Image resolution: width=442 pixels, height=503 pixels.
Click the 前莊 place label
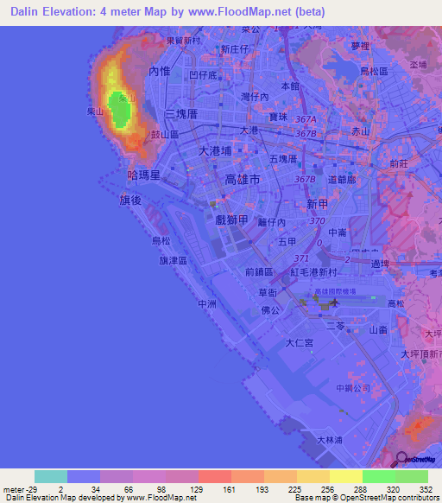399,163
